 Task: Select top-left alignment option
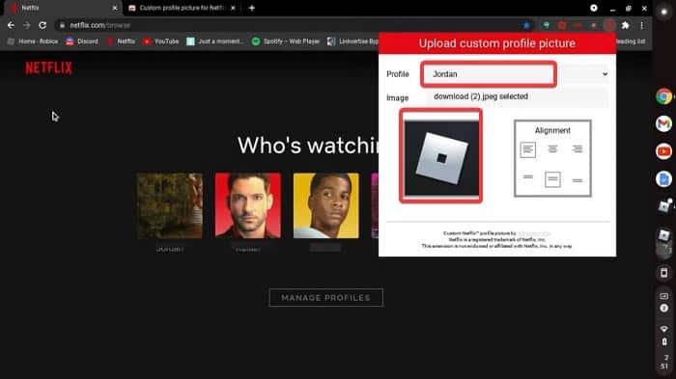point(527,149)
